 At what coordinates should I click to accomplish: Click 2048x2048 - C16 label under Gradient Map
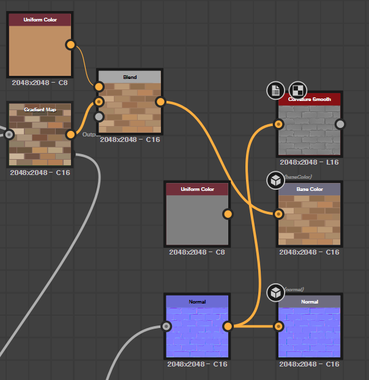40,173
